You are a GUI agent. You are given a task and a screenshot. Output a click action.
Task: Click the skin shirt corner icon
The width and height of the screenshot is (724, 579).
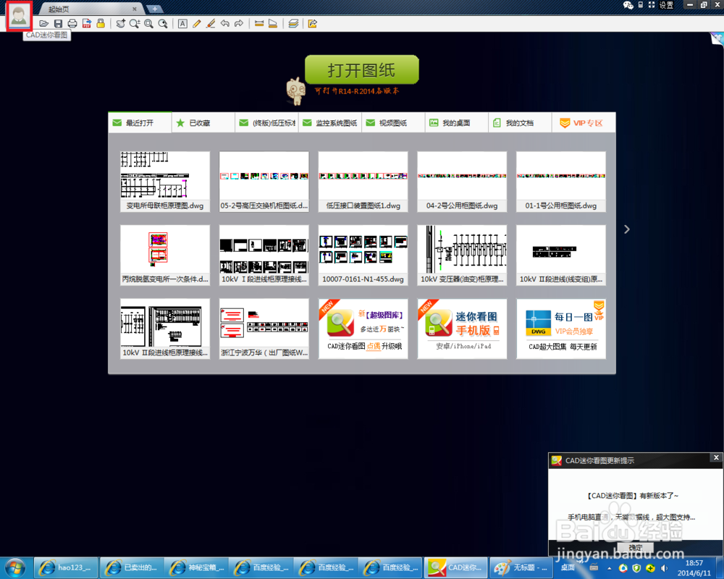[x=717, y=39]
